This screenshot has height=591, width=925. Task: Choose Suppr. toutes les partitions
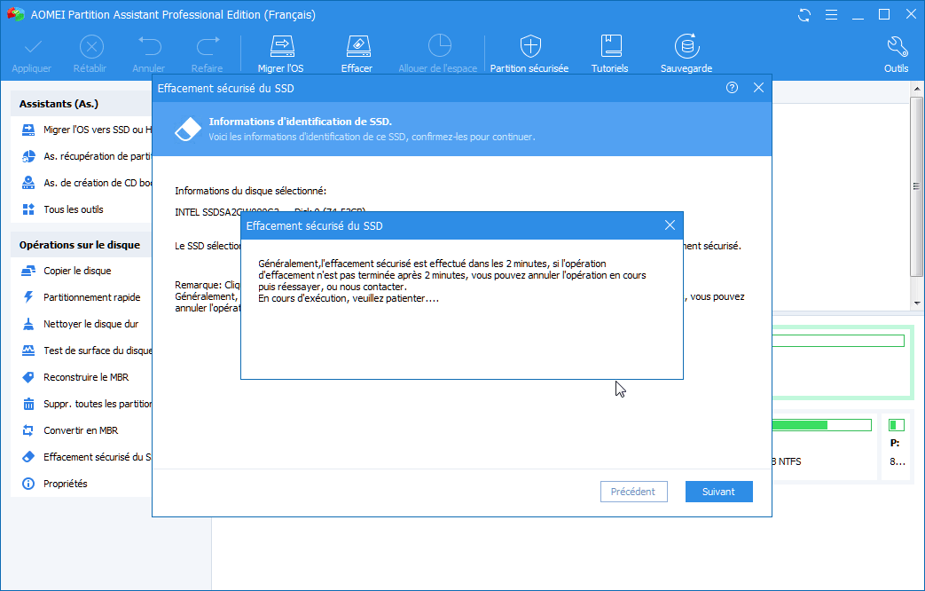coord(86,404)
